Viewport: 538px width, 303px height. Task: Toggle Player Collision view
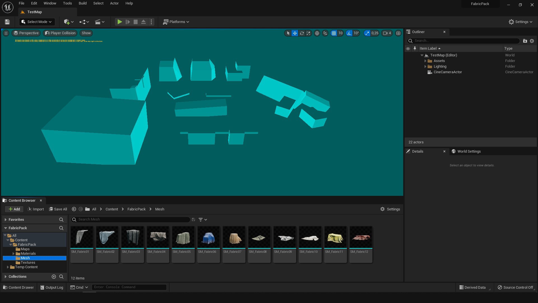pos(60,33)
